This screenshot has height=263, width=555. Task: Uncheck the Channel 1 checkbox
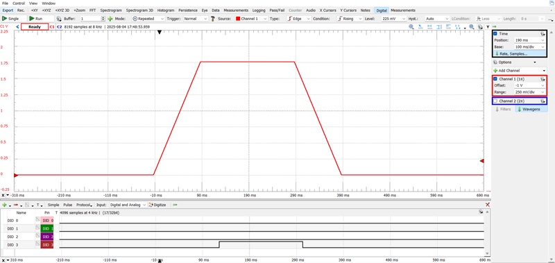coord(495,79)
